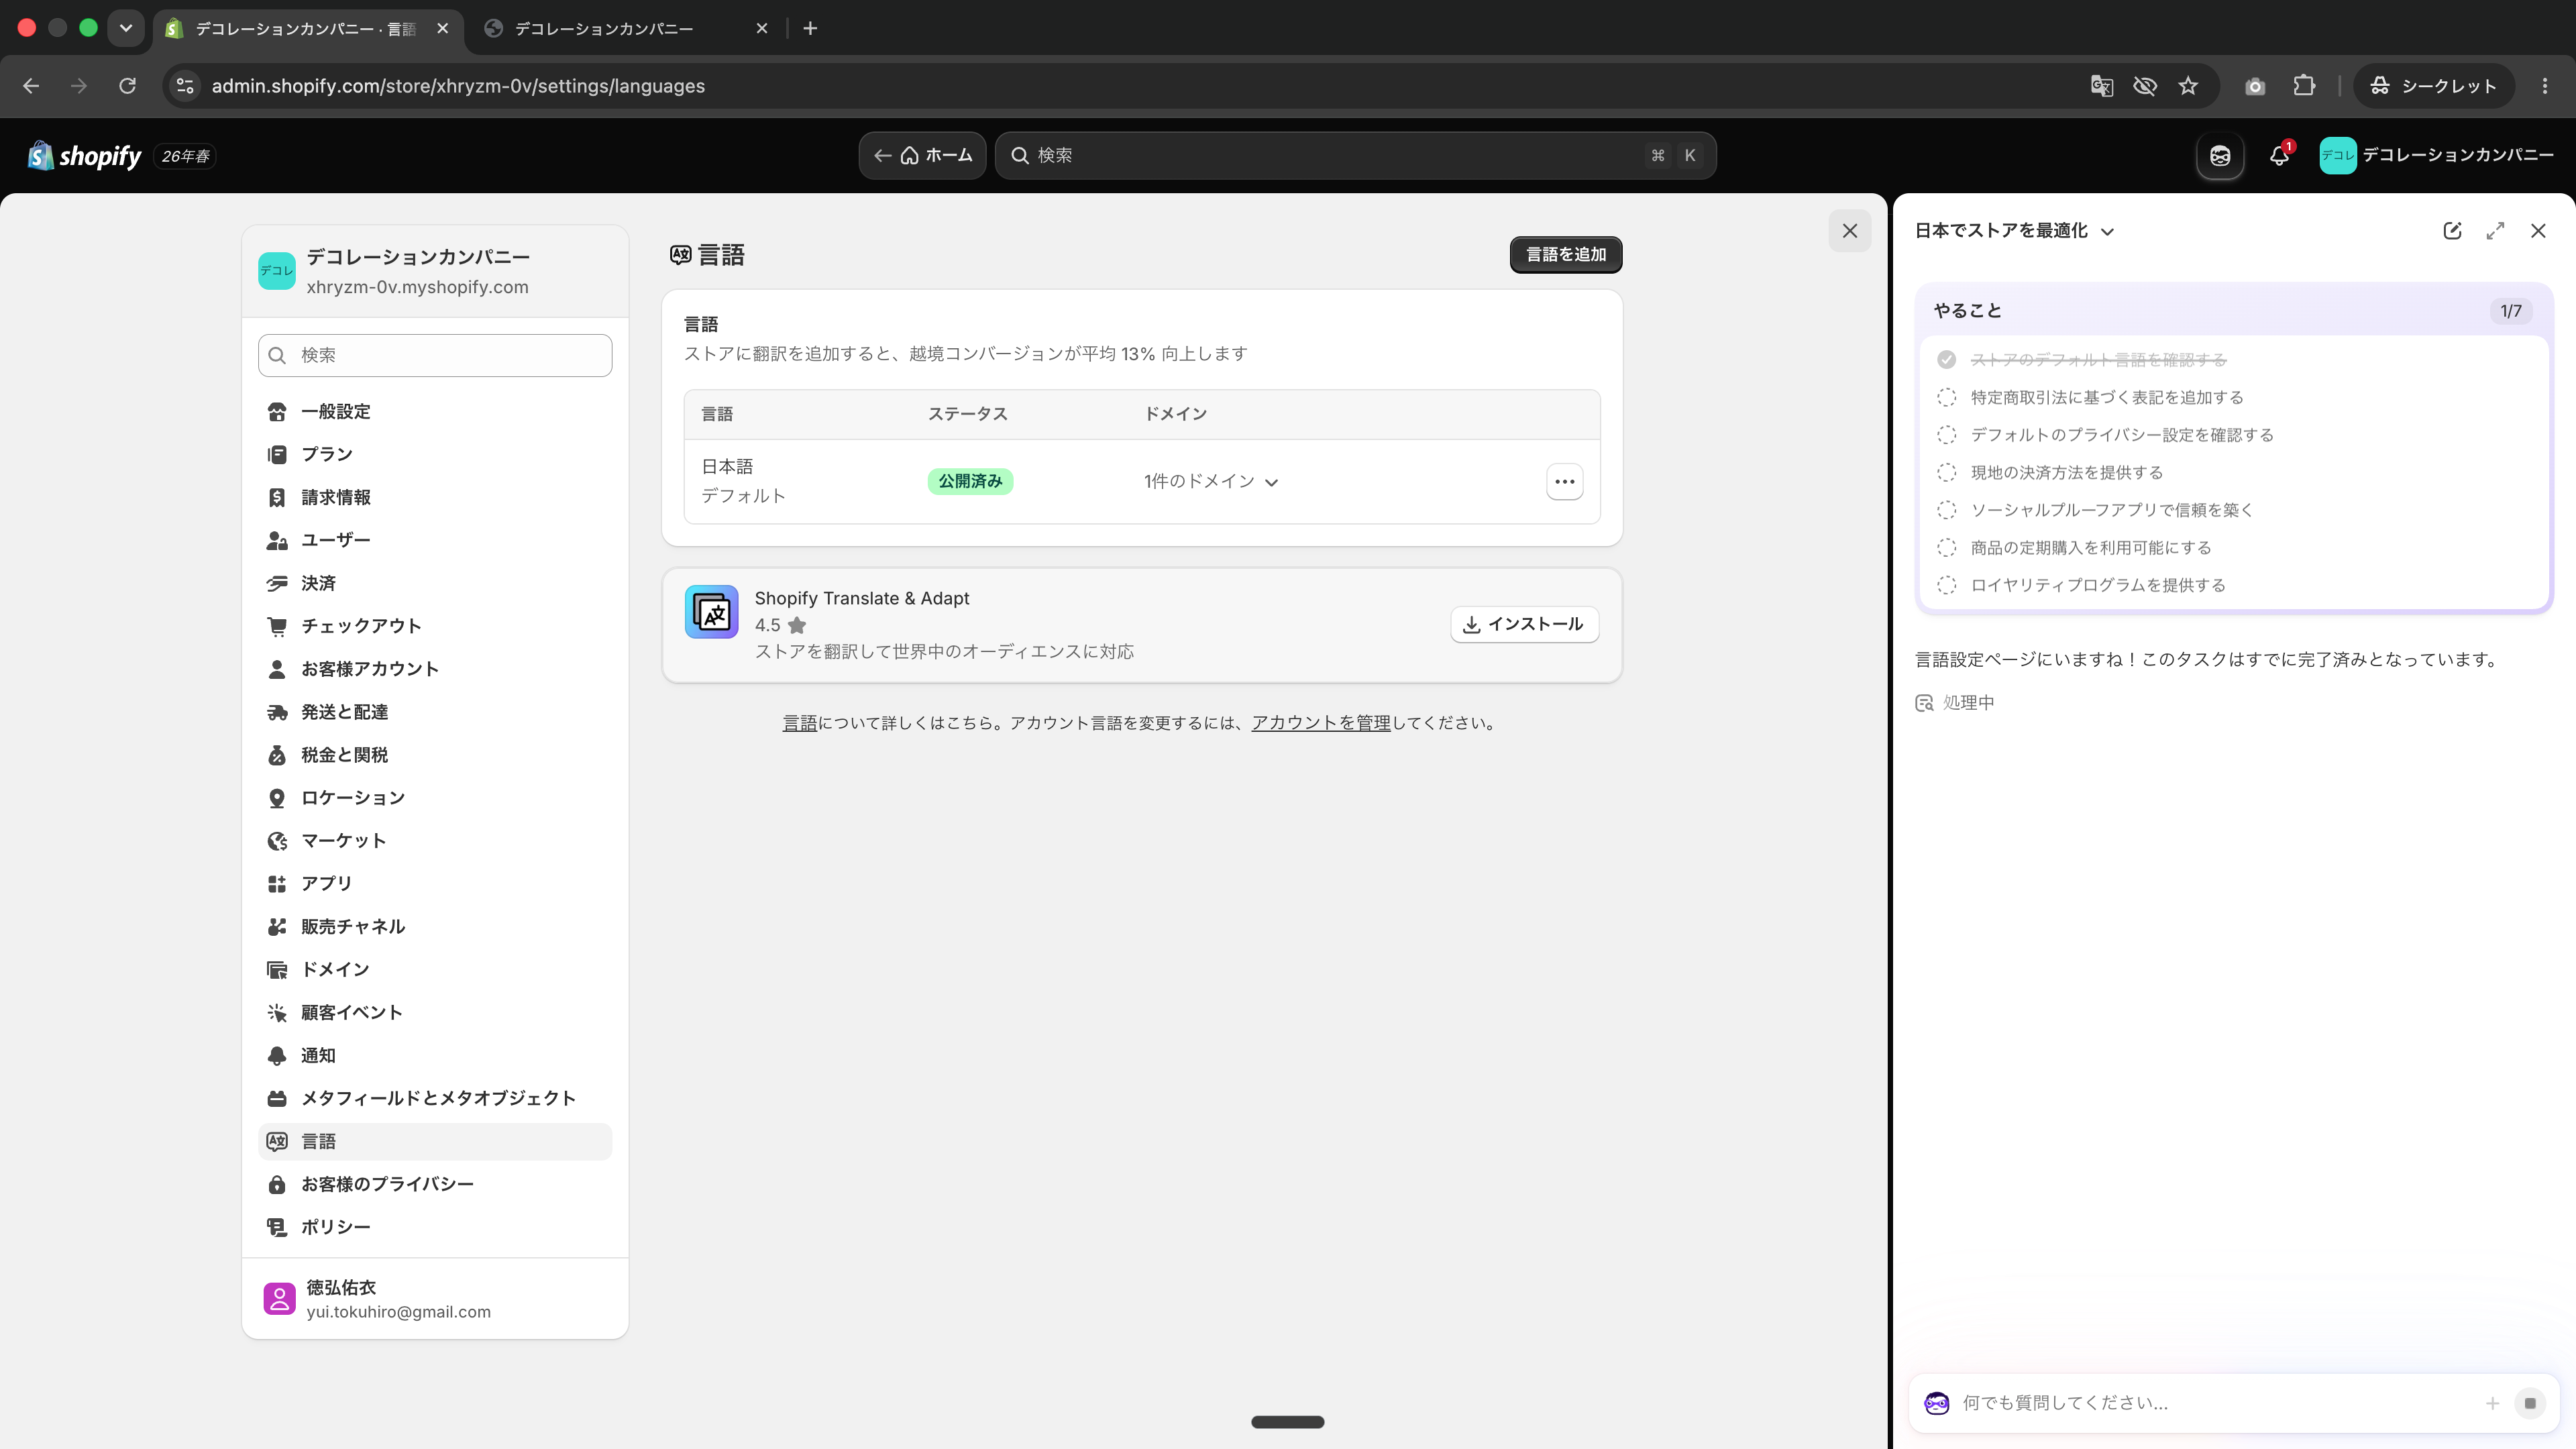
Task: Expand the assistant panel to full size
Action: (x=2495, y=231)
